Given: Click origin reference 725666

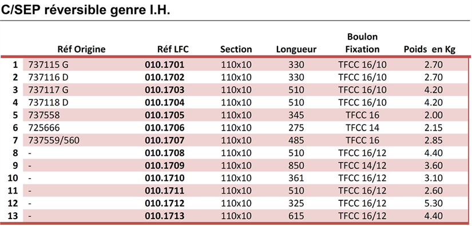Looking at the screenshot, I should pyautogui.click(x=44, y=128).
